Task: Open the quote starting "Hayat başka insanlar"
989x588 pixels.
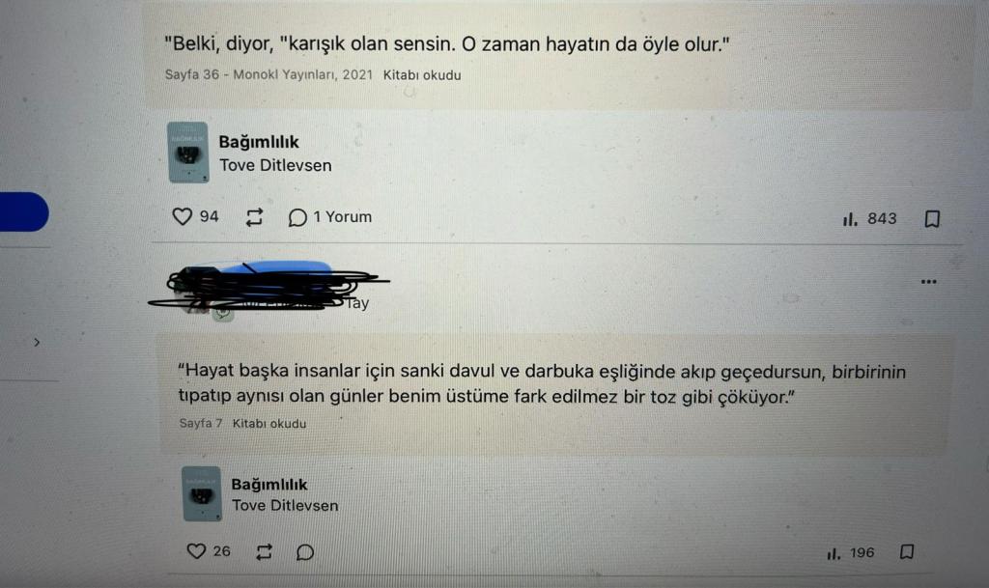Action: coord(542,384)
